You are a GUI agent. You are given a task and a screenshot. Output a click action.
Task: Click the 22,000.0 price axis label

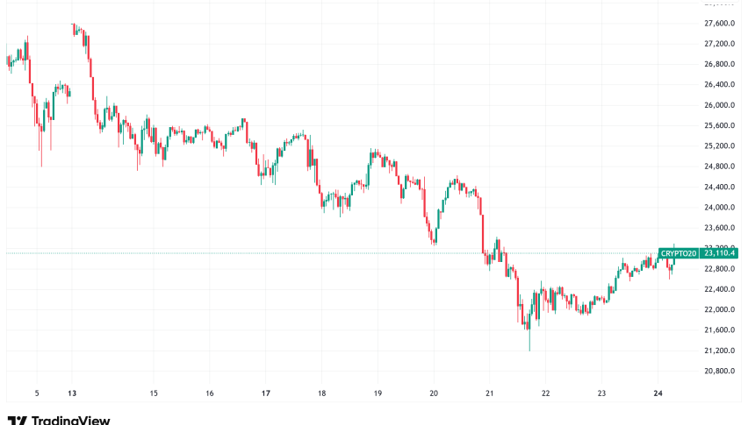pyautogui.click(x=721, y=309)
